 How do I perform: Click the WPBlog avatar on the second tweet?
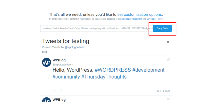(x=46, y=100)
